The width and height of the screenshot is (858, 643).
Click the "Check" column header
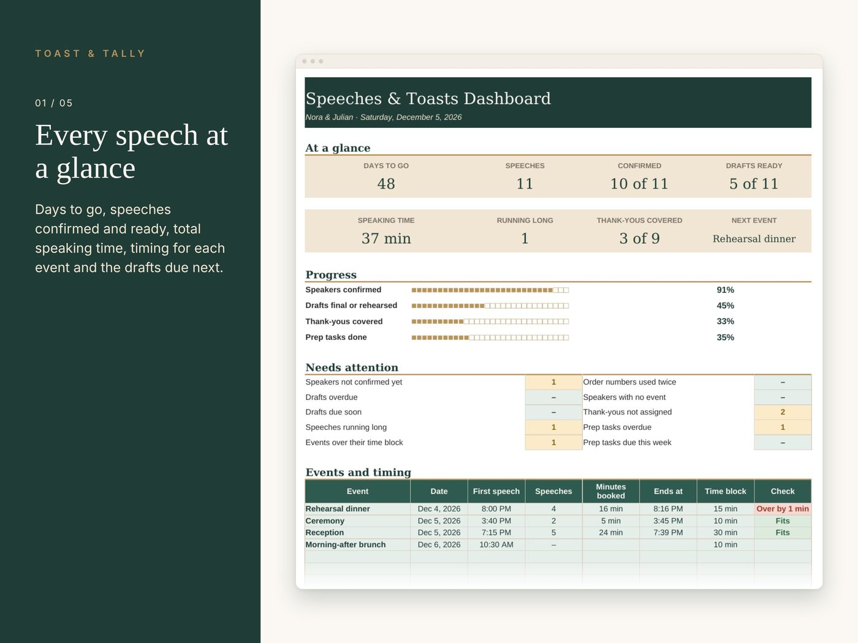coord(783,491)
